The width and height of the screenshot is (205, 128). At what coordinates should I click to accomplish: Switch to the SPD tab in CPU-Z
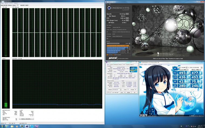pyautogui.click(x=124, y=64)
